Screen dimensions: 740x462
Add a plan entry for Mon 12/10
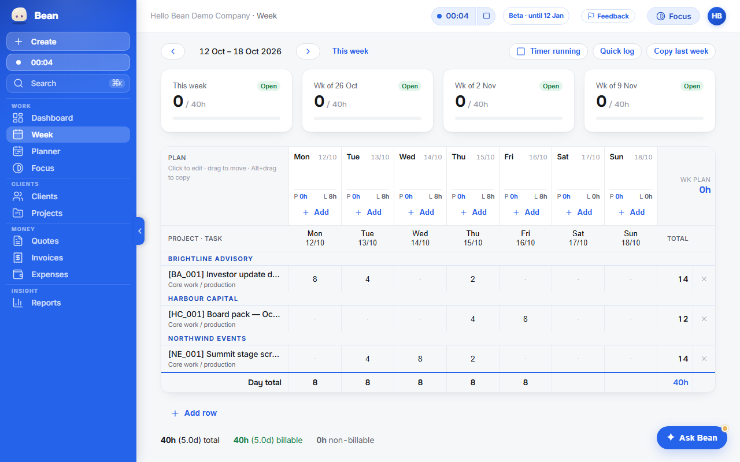tap(315, 212)
